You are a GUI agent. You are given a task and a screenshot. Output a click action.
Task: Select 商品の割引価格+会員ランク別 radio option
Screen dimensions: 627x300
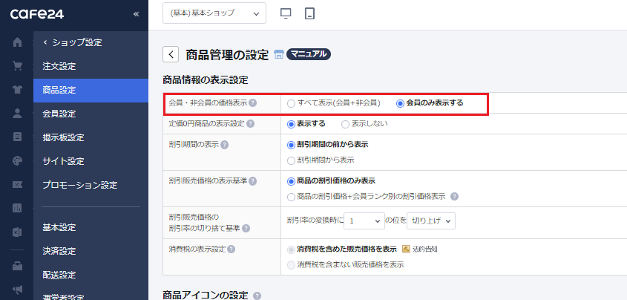[291, 197]
